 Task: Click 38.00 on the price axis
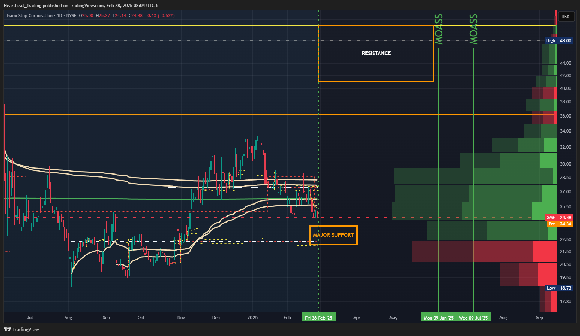(x=566, y=102)
